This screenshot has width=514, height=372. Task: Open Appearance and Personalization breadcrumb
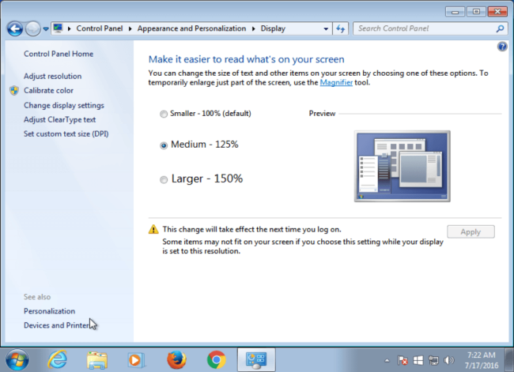[191, 28]
